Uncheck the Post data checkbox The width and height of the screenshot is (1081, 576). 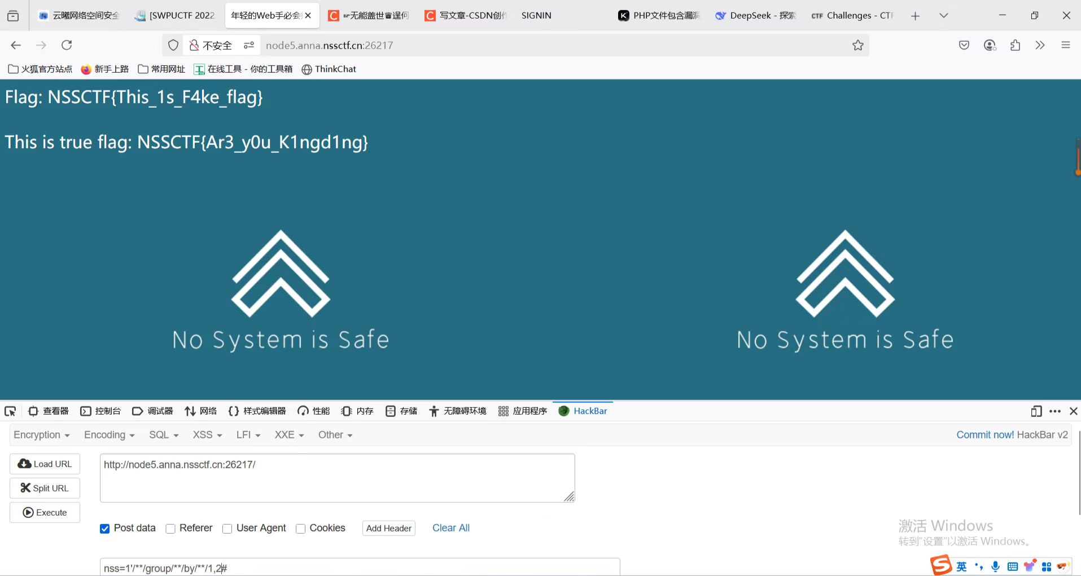tap(104, 529)
